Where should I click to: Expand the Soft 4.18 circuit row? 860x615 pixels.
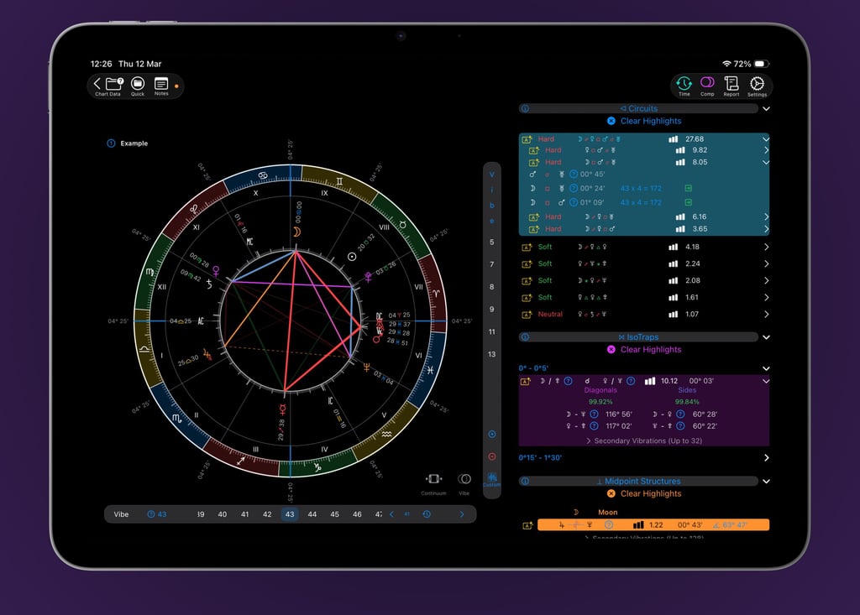pos(766,248)
